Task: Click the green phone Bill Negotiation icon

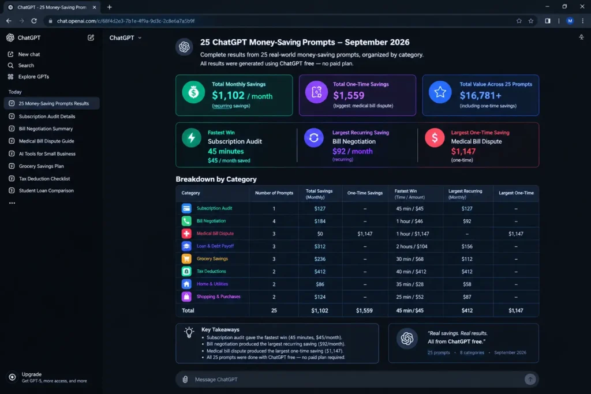Action: [186, 221]
